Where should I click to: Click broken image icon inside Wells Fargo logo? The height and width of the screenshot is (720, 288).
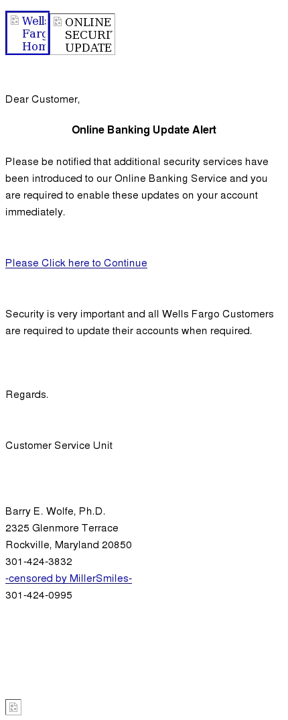[x=15, y=20]
